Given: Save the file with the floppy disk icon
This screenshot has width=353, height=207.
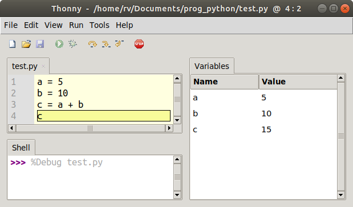Looking at the screenshot, I should click(x=40, y=44).
